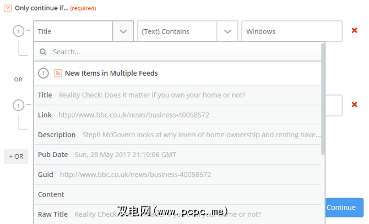The image size is (369, 224).
Task: Click the Search field in dropdown
Action: [178, 52]
